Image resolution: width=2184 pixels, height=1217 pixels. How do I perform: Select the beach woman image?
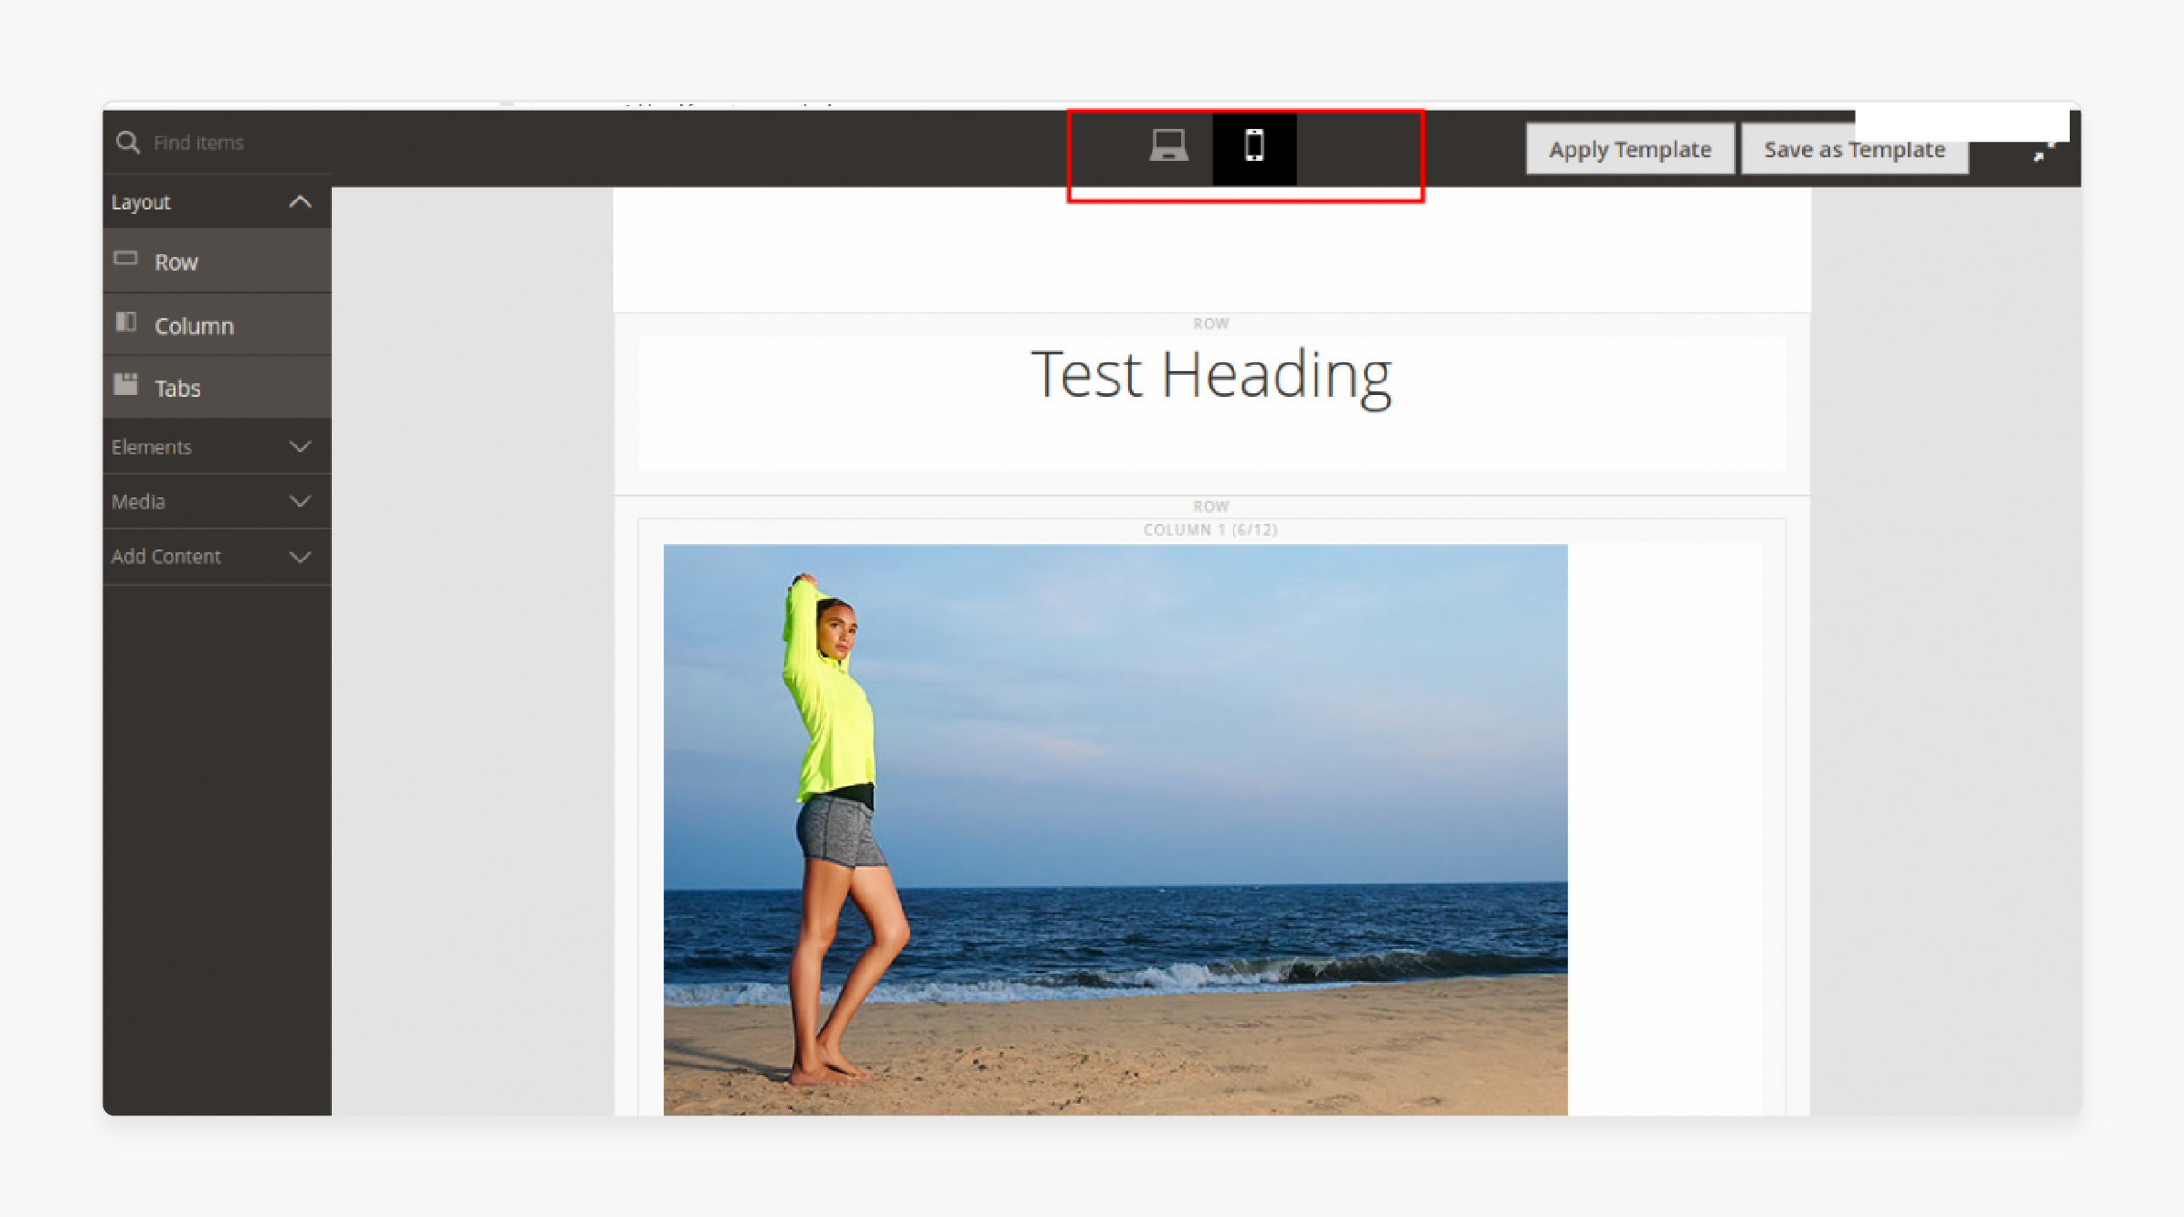(x=1115, y=829)
